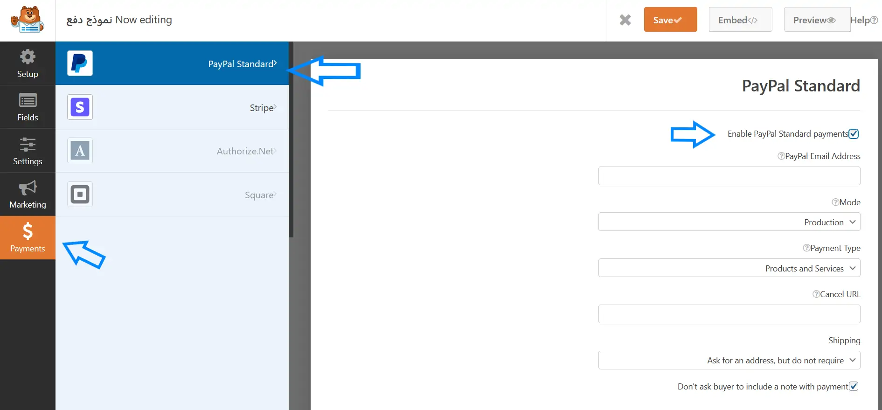The height and width of the screenshot is (410, 882).
Task: Click the PayPal Standard settings heading
Action: pyautogui.click(x=801, y=86)
